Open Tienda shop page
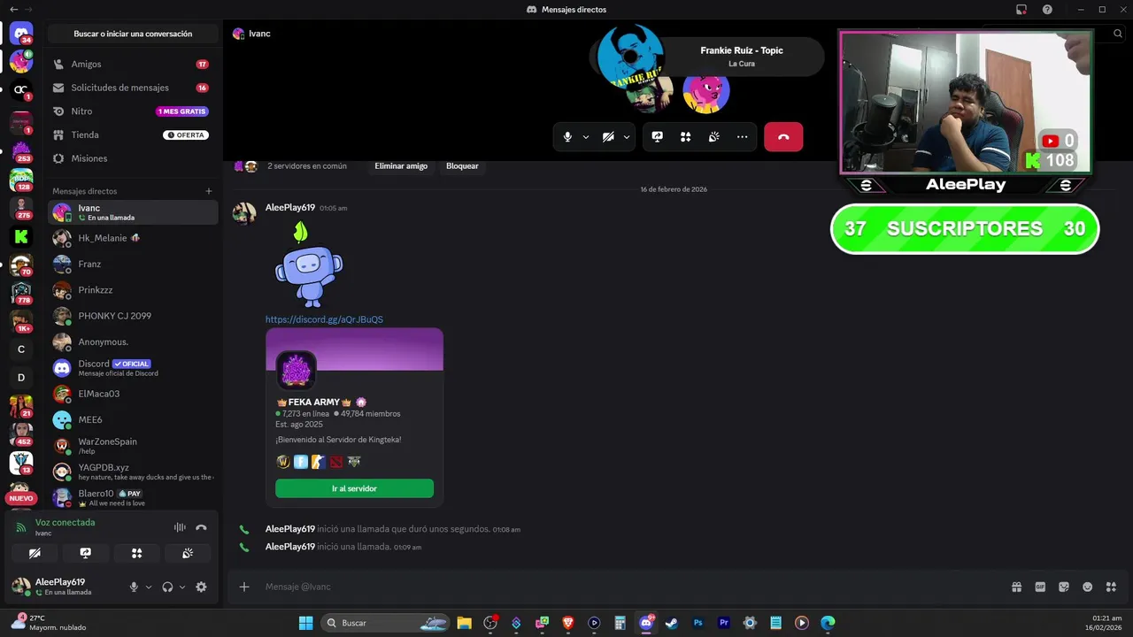Image resolution: width=1133 pixels, height=637 pixels. pos(132,135)
